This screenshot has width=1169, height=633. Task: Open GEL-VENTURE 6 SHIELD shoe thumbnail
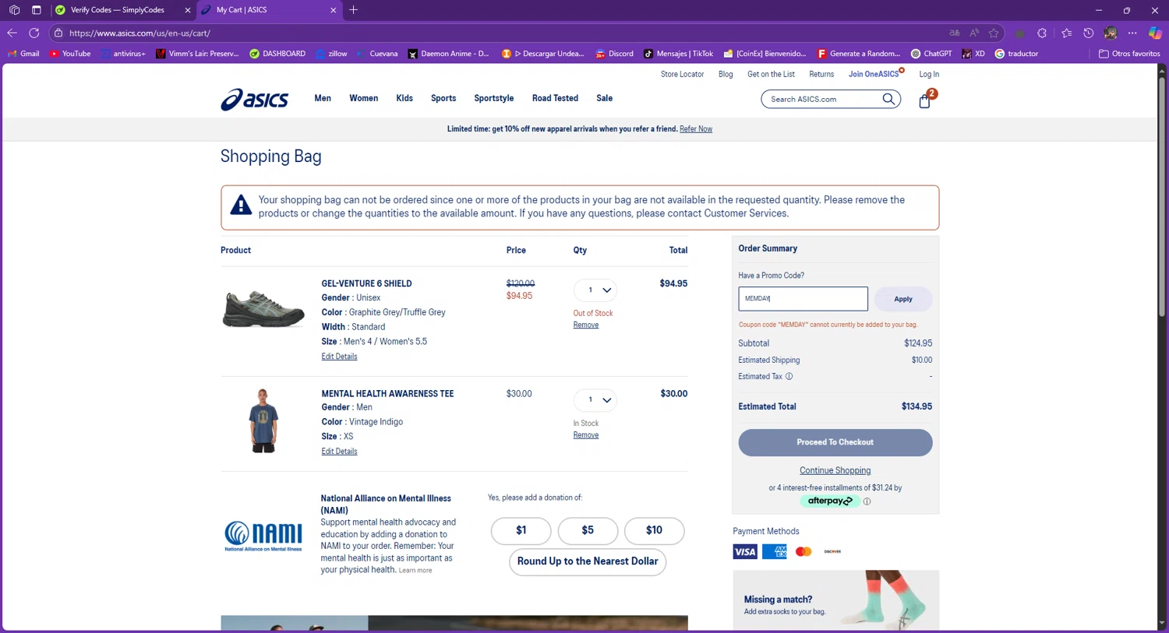(x=263, y=309)
